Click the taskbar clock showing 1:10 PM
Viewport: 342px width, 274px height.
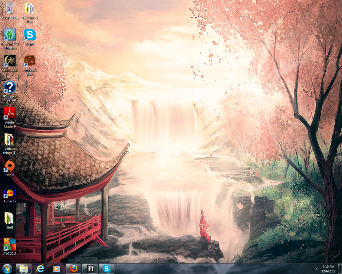tap(328, 268)
